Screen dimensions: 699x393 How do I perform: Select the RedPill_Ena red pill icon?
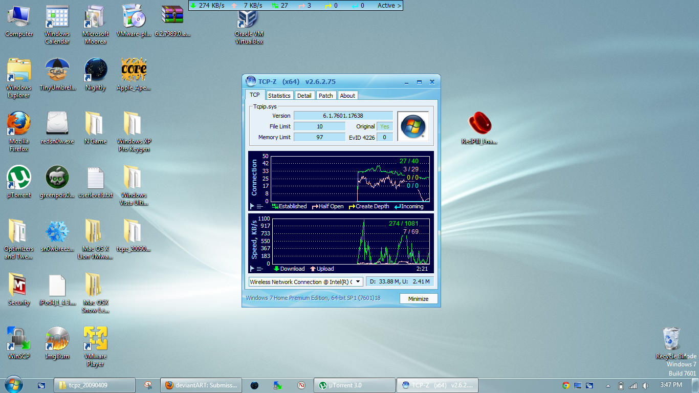pyautogui.click(x=479, y=128)
